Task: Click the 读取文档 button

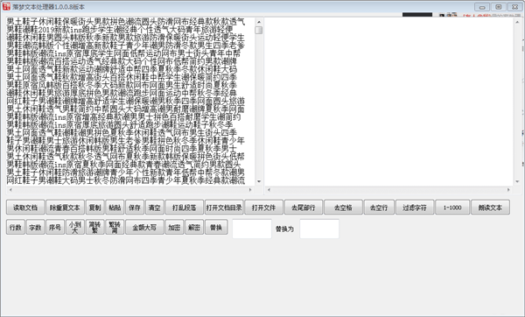Action: tap(25, 208)
